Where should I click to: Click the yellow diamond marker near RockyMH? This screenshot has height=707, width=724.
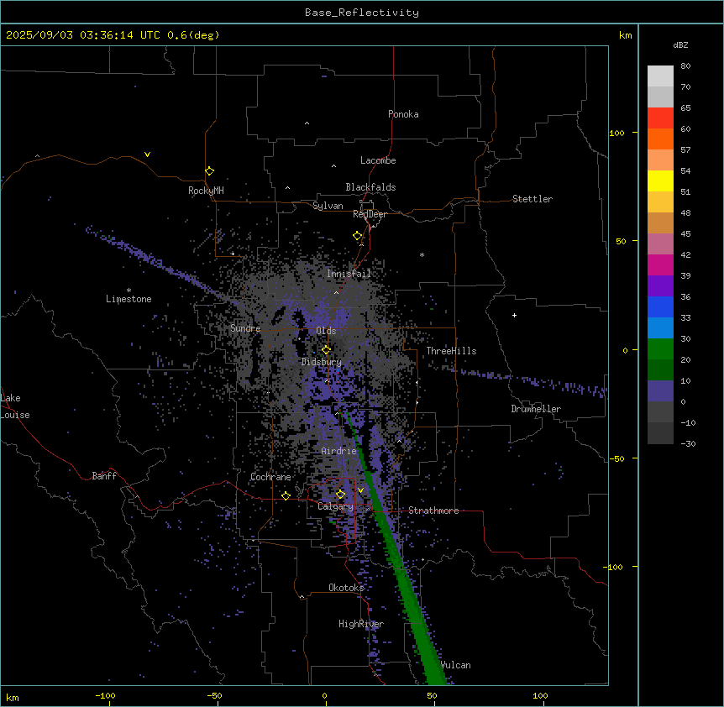point(209,171)
